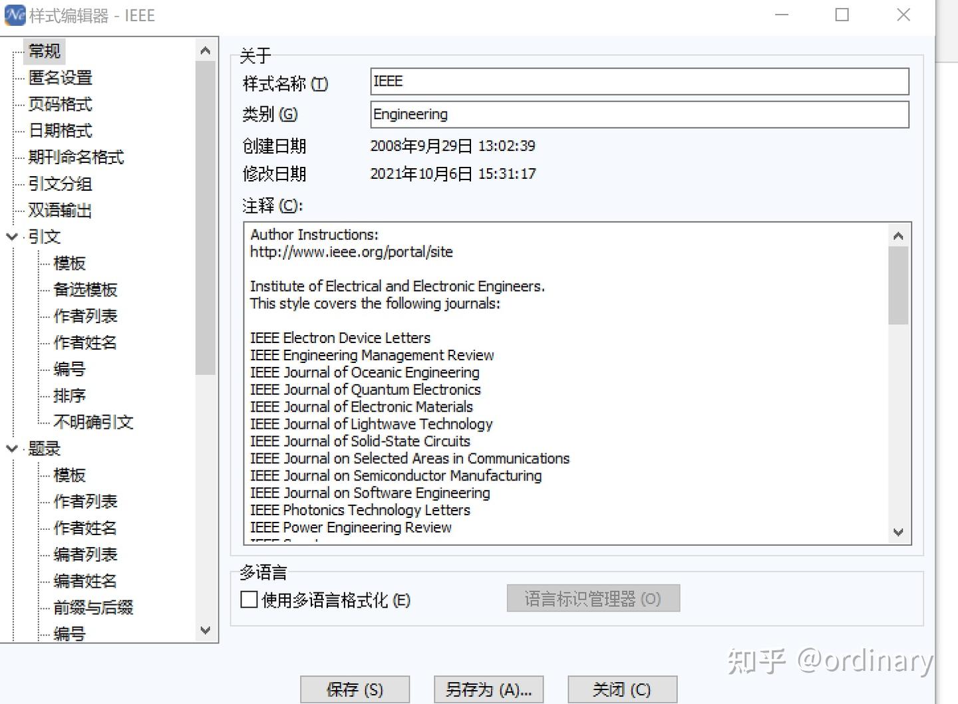Select 页码格式 in the left panel
The width and height of the screenshot is (958, 704).
pos(59,104)
